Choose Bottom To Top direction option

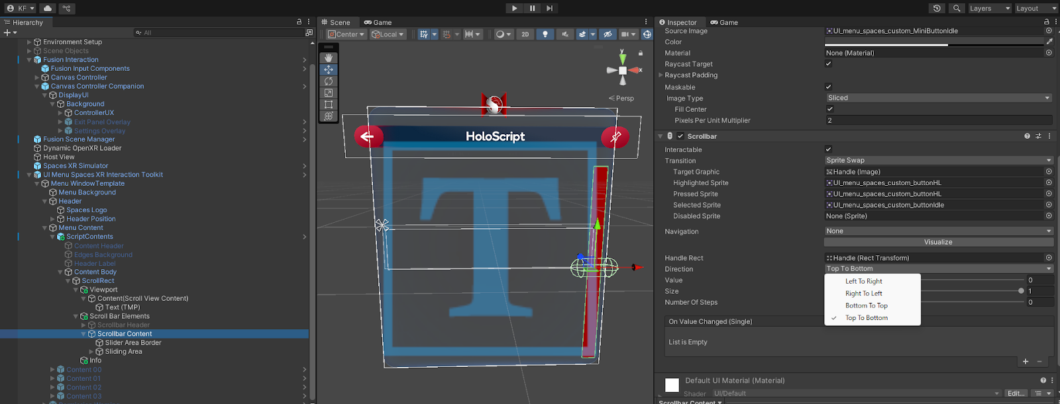coord(867,305)
